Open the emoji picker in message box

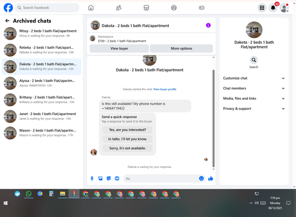point(201,179)
